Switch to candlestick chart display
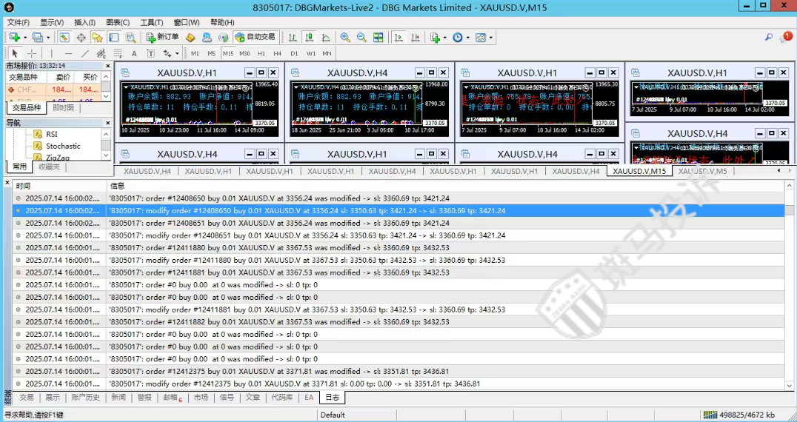 (x=309, y=37)
